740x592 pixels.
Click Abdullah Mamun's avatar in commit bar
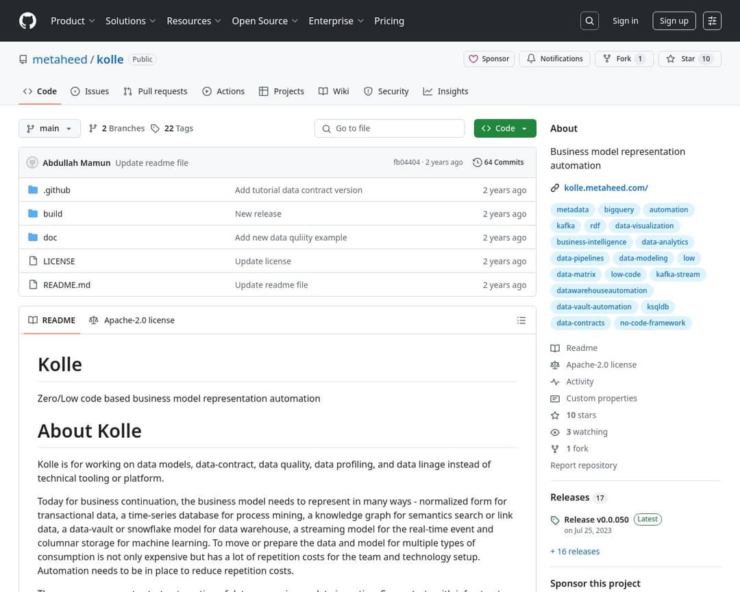pos(32,162)
